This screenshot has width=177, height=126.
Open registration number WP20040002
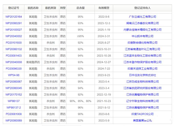(x=14, y=36)
